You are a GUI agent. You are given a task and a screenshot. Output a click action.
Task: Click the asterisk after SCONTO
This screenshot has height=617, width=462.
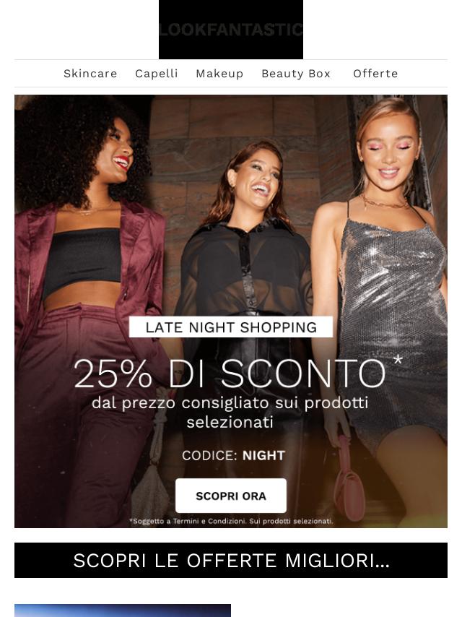pyautogui.click(x=398, y=360)
